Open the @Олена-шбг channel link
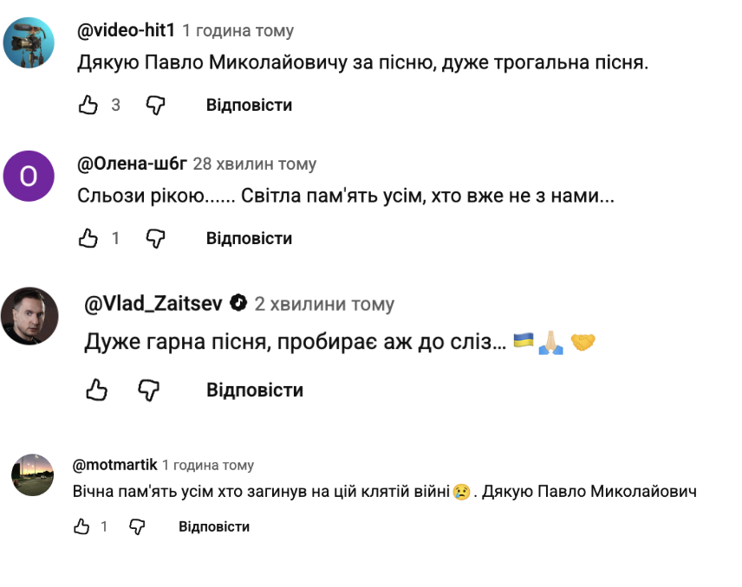The height and width of the screenshot is (587, 742). coord(132,164)
